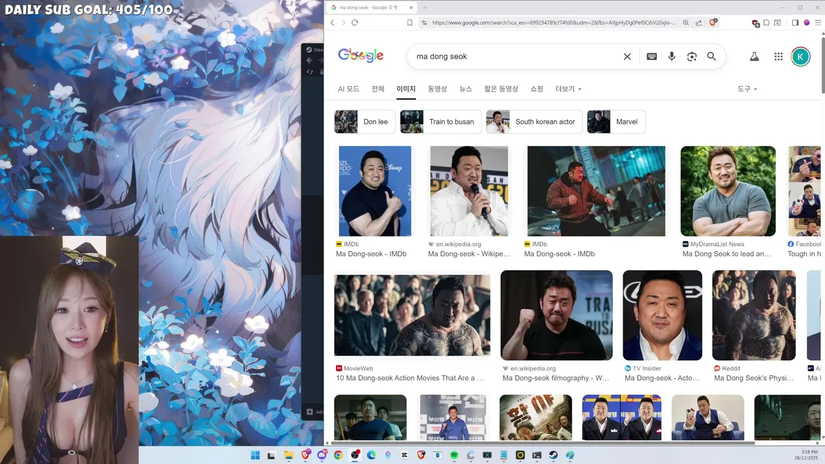Screen dimensions: 825x464
Task: Open Spotify from the taskbar
Action: [454, 455]
